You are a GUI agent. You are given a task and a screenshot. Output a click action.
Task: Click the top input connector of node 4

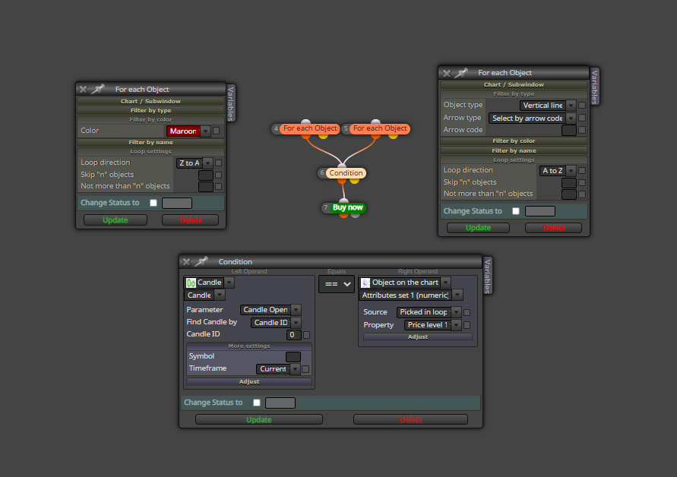click(305, 122)
